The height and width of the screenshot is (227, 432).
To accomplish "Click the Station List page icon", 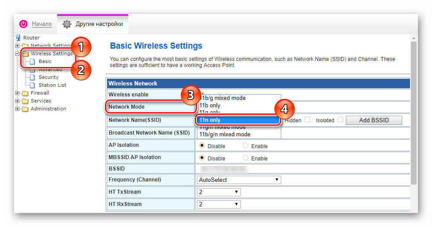I will [33, 85].
